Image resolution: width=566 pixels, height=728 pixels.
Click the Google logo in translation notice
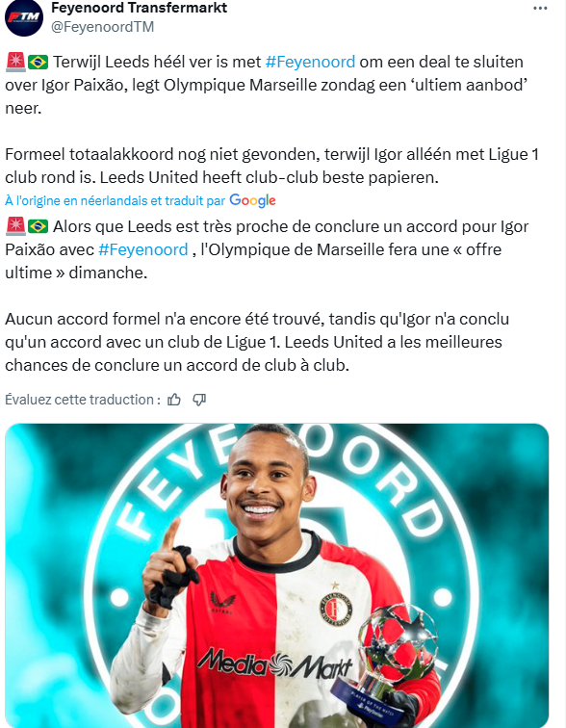click(252, 200)
